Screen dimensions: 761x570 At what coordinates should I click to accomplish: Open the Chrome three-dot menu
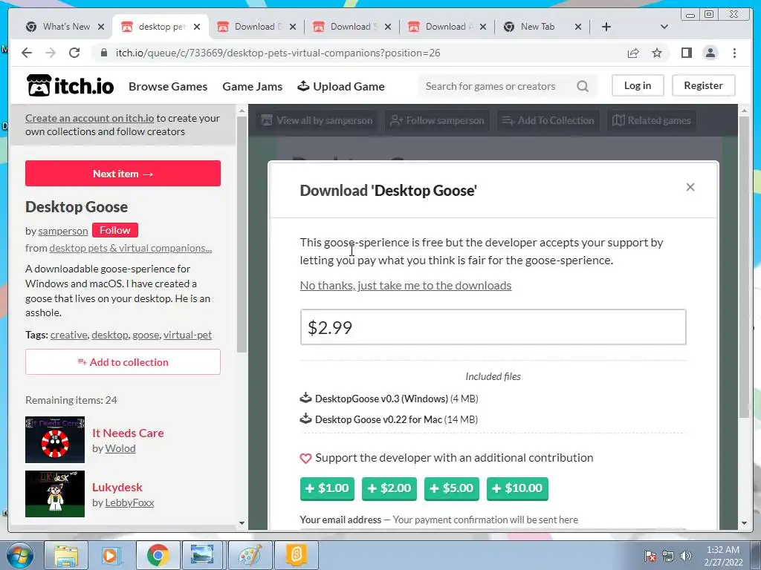(734, 53)
